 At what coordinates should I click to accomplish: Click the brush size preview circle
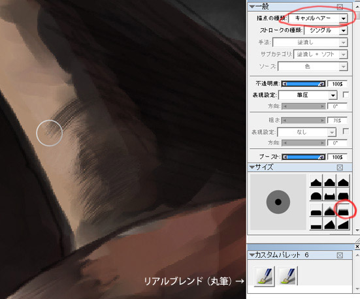278,202
